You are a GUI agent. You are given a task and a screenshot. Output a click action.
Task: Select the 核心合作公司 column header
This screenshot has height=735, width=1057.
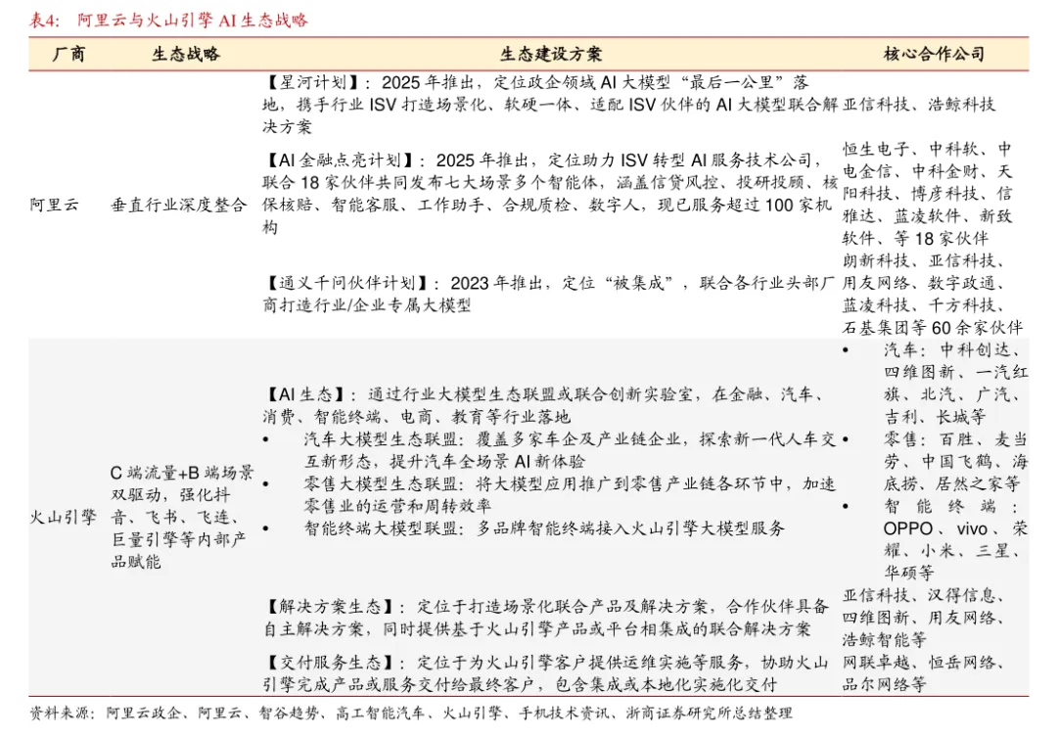pyautogui.click(x=935, y=54)
